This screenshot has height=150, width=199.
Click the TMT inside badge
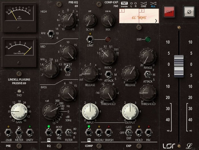(x=124, y=5)
